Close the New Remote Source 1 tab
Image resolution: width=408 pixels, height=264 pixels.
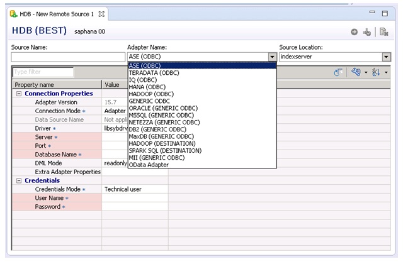[x=101, y=14]
